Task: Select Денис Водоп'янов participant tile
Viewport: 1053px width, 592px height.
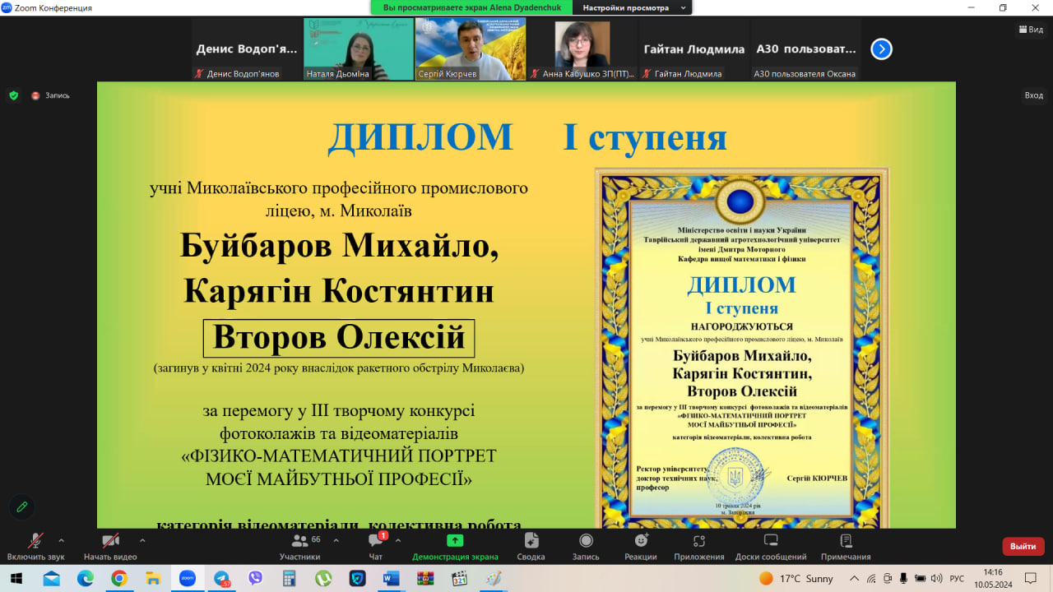Action: pos(247,49)
